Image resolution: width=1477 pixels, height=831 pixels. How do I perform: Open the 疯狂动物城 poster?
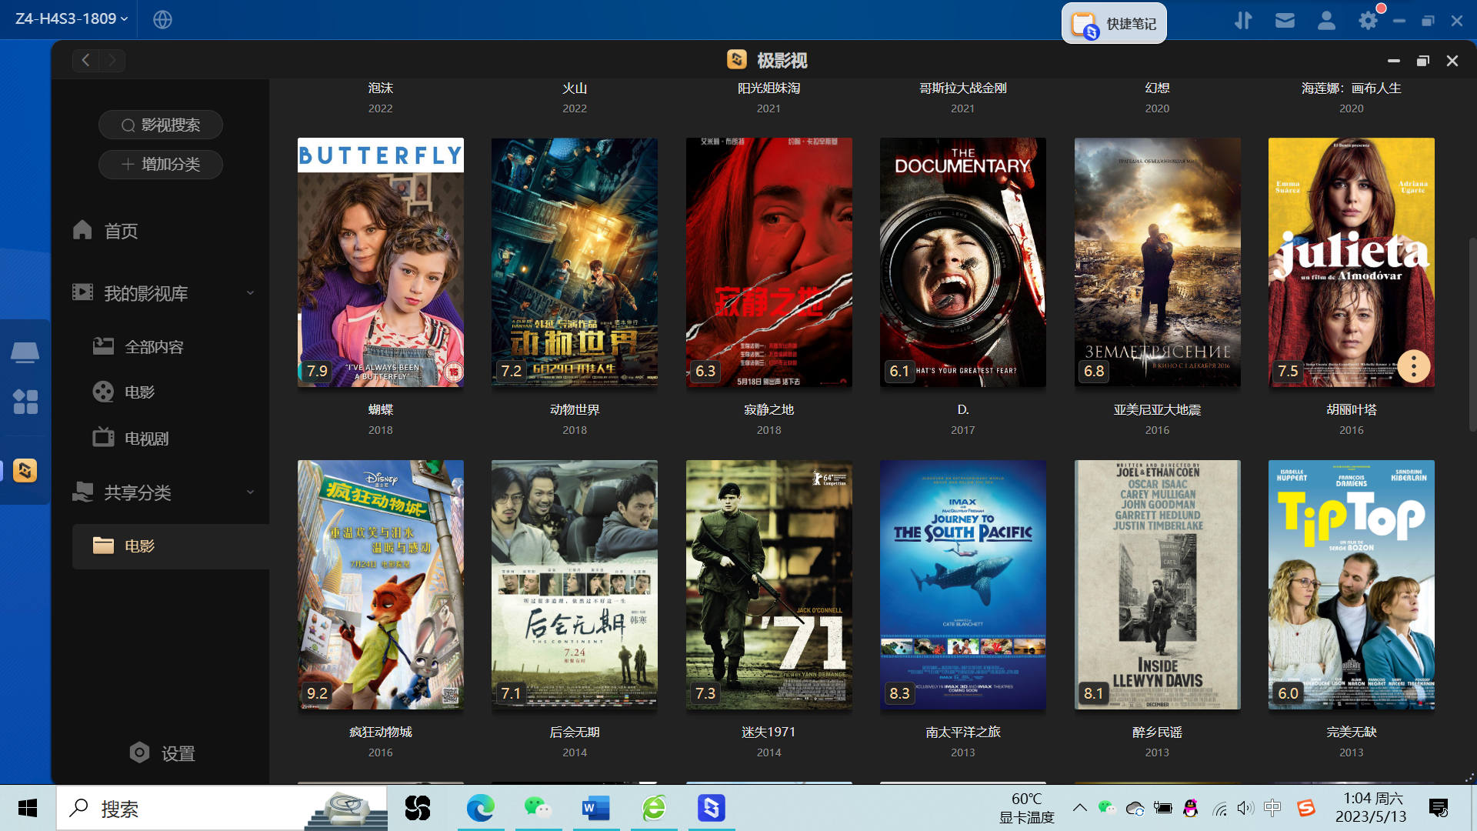point(381,585)
